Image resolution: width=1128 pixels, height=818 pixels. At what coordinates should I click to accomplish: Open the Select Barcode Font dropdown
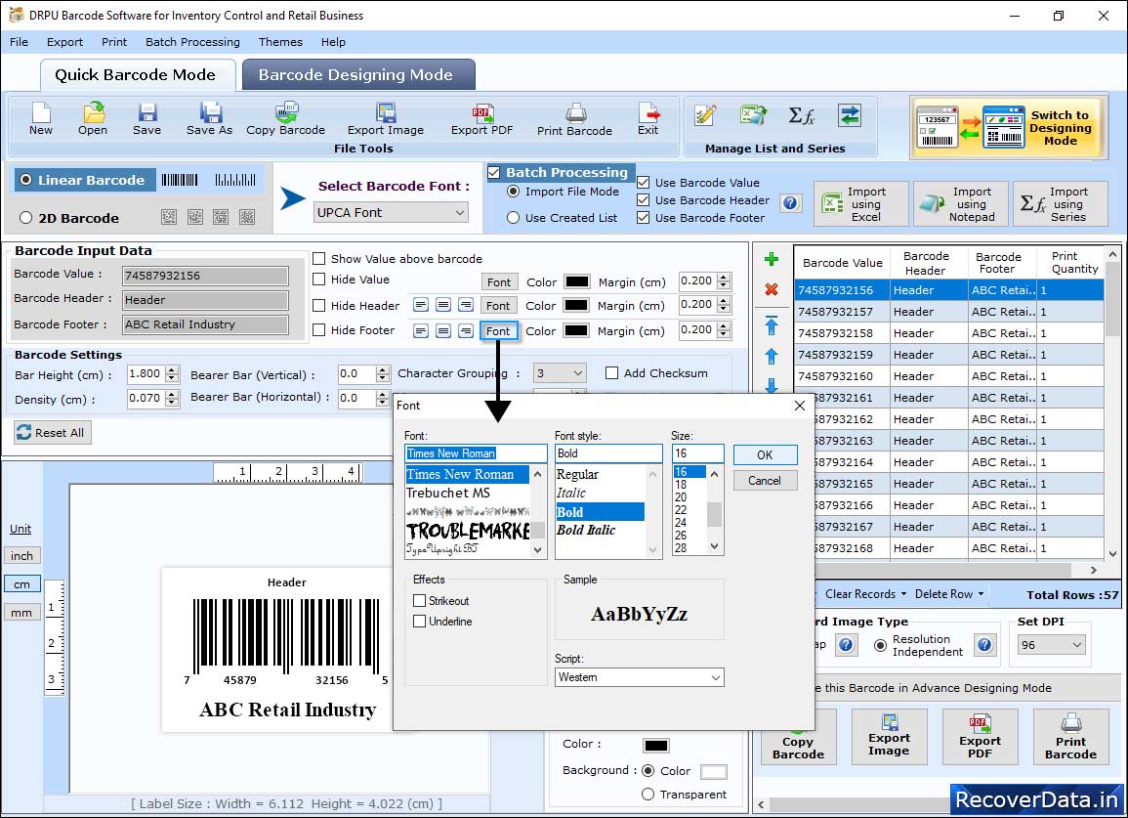click(x=392, y=212)
